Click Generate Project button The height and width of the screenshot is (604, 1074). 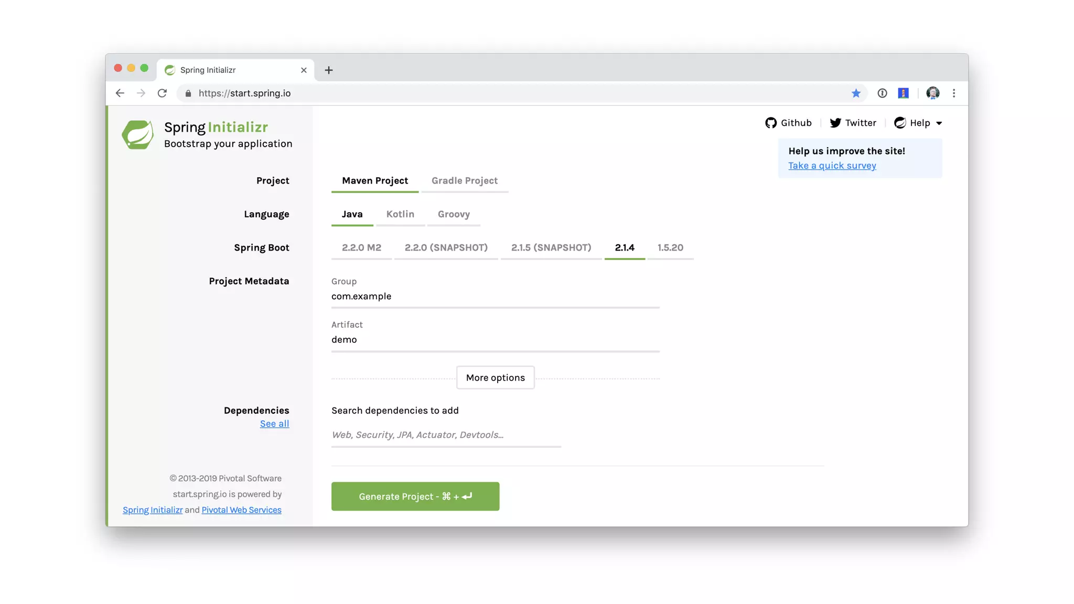415,497
